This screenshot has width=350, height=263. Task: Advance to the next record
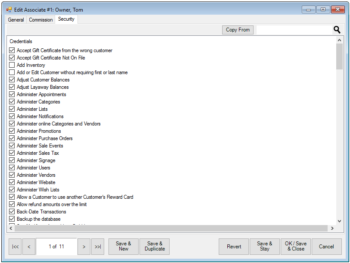point(84,247)
